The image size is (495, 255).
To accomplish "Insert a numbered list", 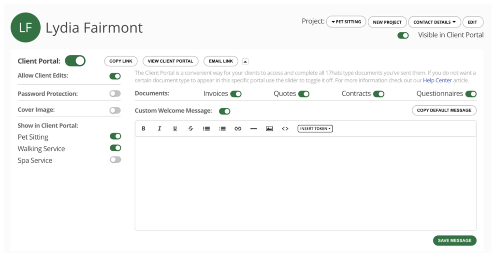I will 222,128.
